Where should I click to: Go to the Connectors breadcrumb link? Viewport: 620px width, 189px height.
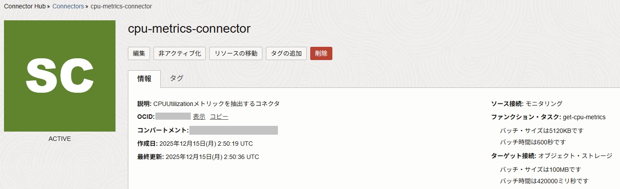(68, 7)
